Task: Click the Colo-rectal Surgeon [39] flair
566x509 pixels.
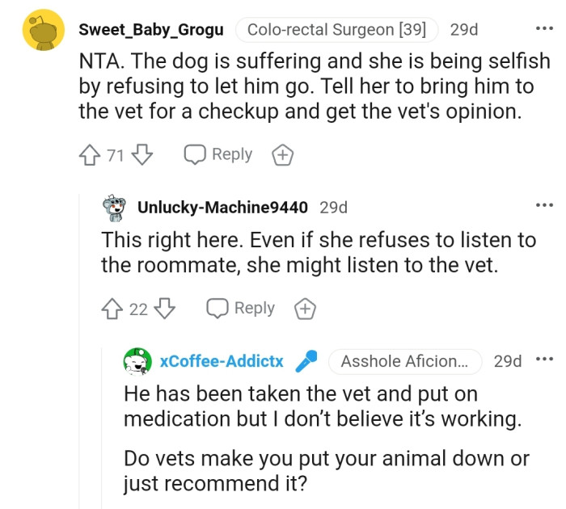Action: tap(336, 30)
